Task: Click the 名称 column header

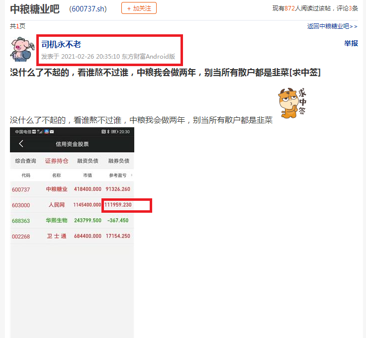Action: point(57,175)
